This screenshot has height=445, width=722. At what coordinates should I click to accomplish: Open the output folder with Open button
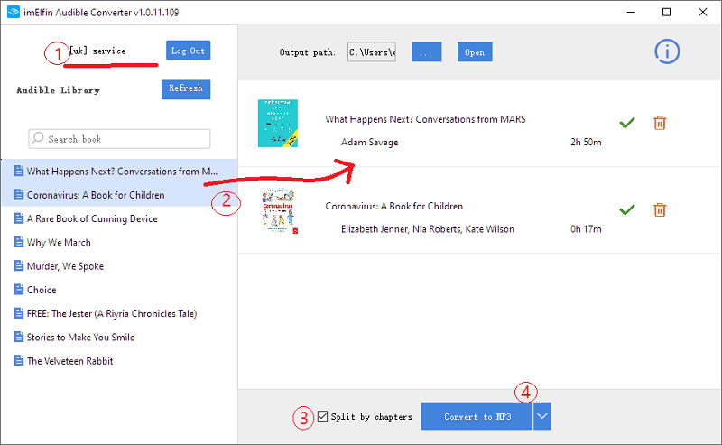[475, 52]
